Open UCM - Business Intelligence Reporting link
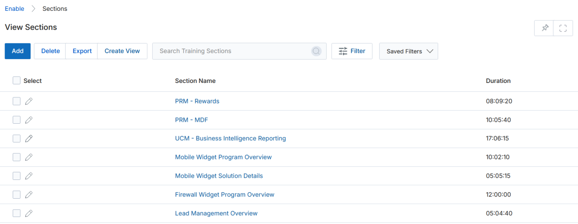The width and height of the screenshot is (578, 224). click(x=230, y=139)
